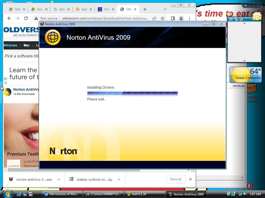Expand the Chrome tab search chevron

click(165, 9)
